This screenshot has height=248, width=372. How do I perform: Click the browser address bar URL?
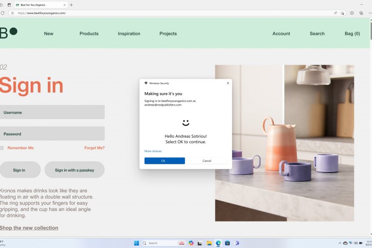(42, 13)
